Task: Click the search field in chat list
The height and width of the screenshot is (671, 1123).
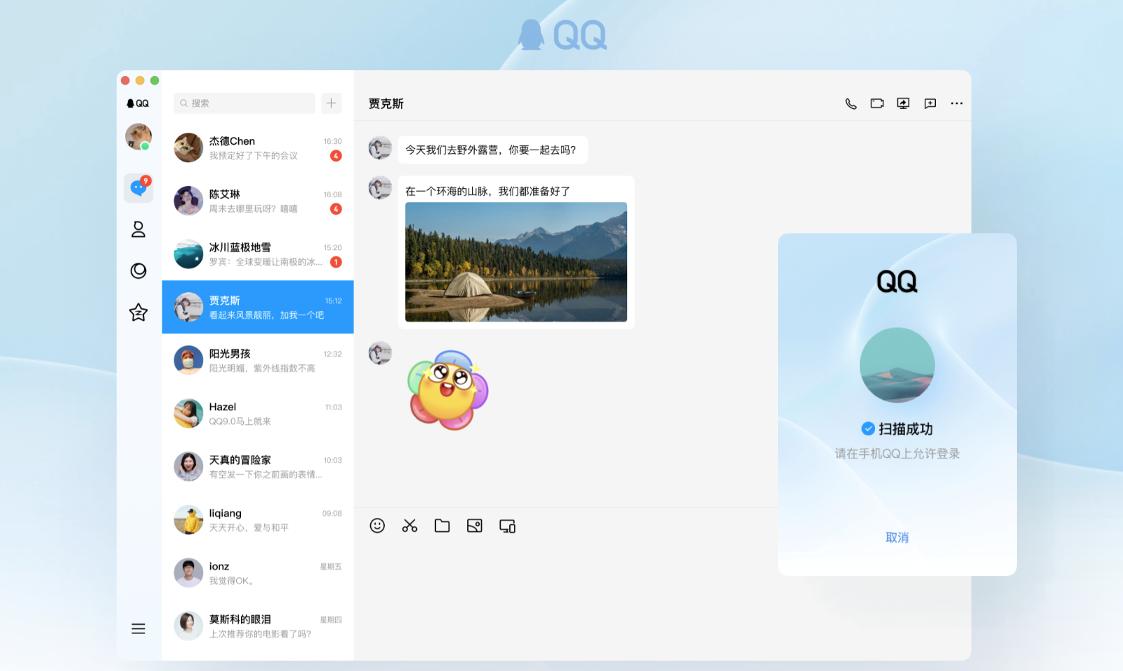Action: coord(244,103)
